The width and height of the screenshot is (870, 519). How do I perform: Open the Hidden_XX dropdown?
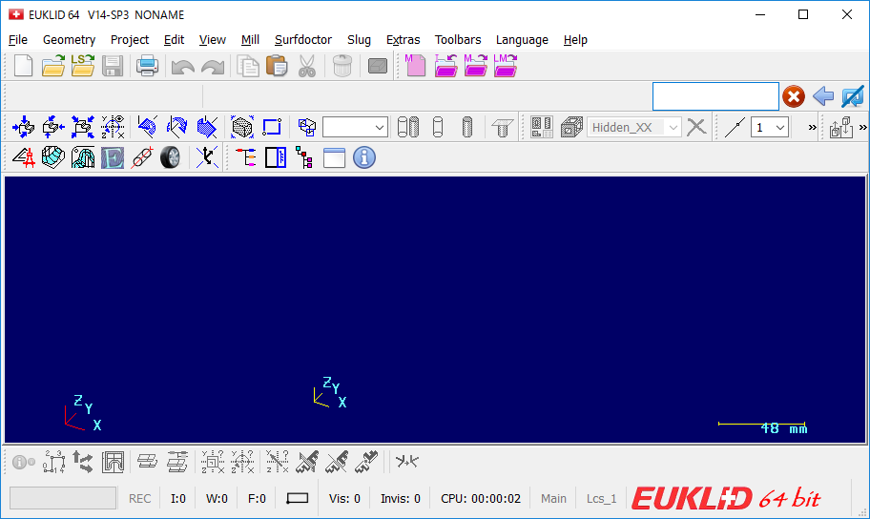pyautogui.click(x=633, y=127)
